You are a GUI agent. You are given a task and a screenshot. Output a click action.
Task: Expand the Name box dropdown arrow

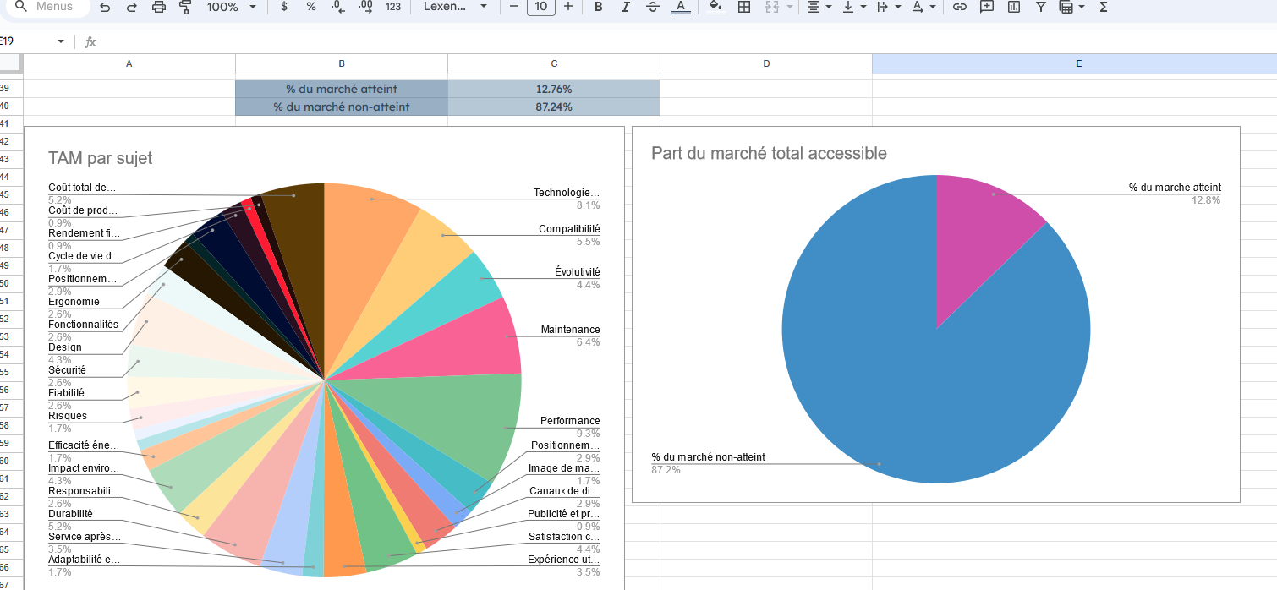point(61,41)
